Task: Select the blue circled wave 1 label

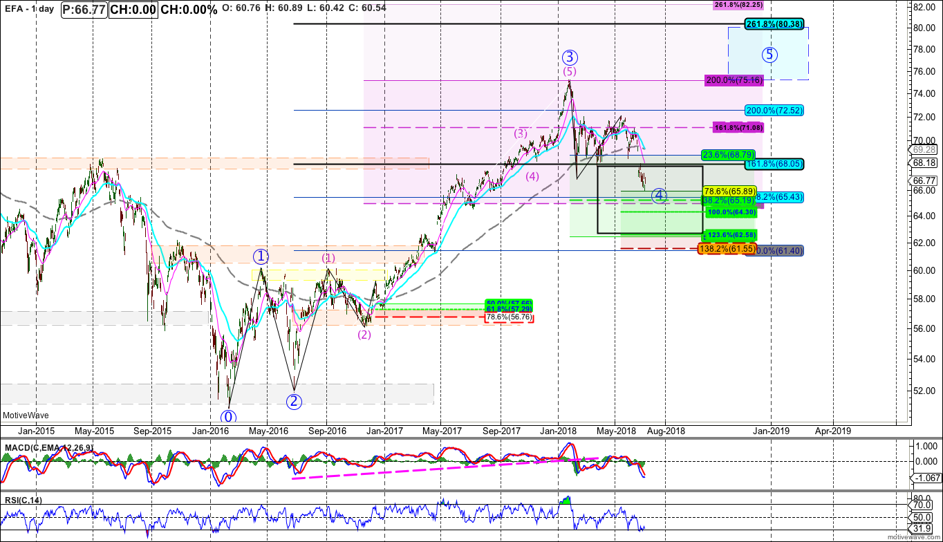Action: coord(260,257)
